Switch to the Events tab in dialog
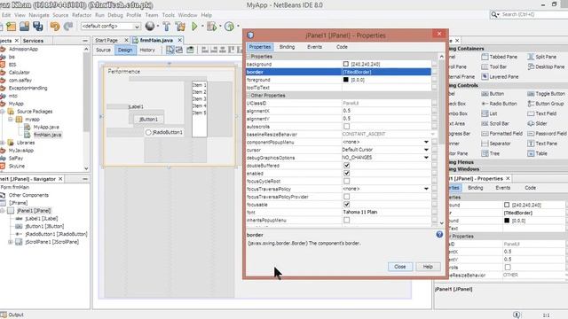 [314, 47]
